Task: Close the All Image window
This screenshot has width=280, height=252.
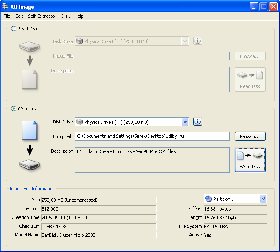Action: [273, 7]
